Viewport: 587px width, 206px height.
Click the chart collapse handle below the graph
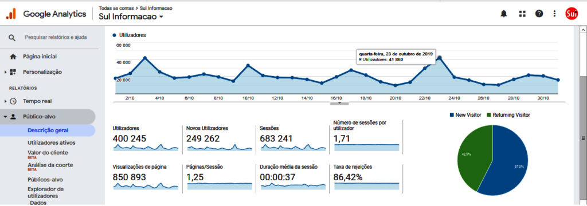tap(339, 103)
